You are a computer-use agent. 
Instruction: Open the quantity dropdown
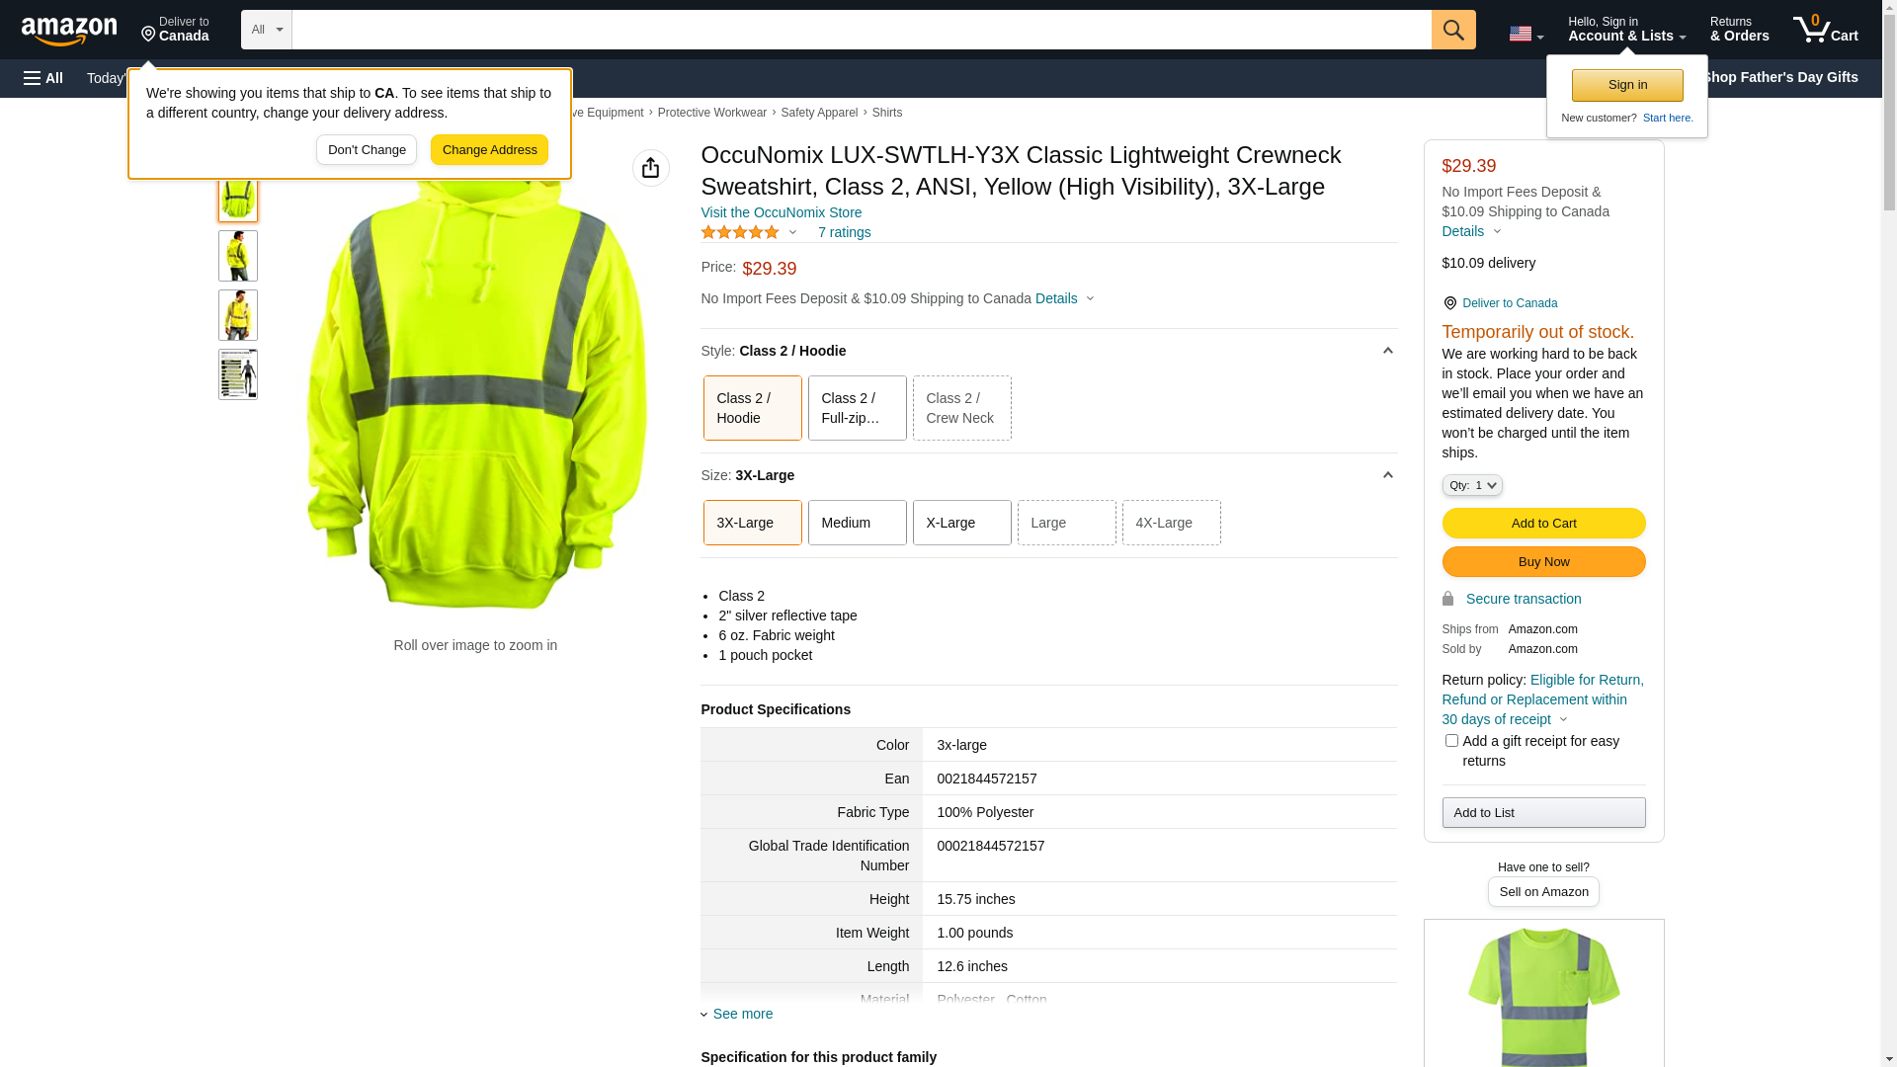click(x=1471, y=485)
